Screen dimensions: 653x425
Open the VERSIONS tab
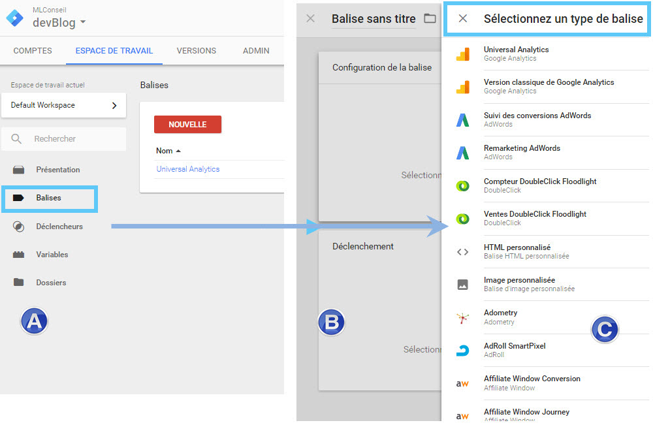pyautogui.click(x=196, y=51)
